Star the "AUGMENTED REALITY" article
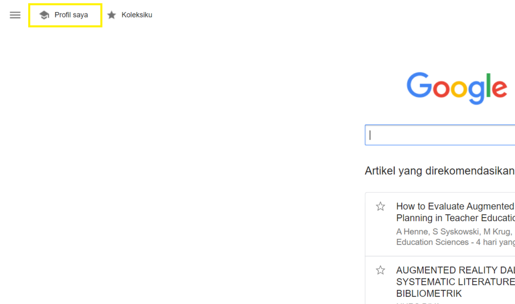The width and height of the screenshot is (515, 304). click(381, 270)
